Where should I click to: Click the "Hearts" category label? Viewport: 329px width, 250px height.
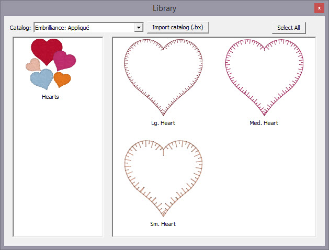pyautogui.click(x=50, y=97)
